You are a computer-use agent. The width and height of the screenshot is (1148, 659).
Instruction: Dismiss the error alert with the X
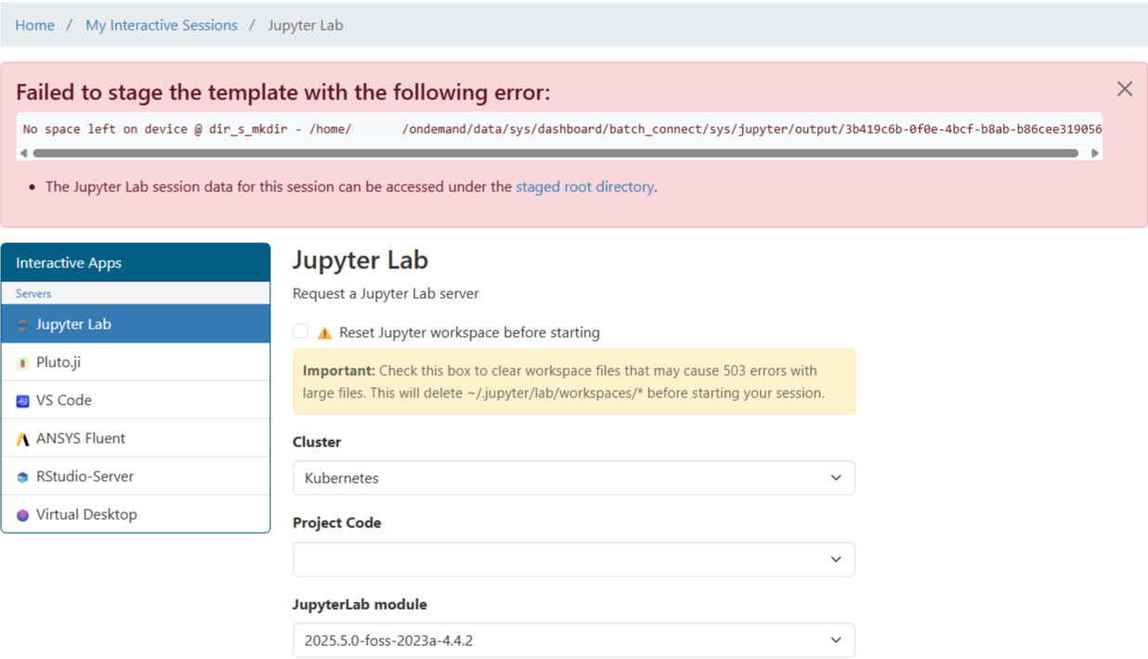coord(1124,89)
